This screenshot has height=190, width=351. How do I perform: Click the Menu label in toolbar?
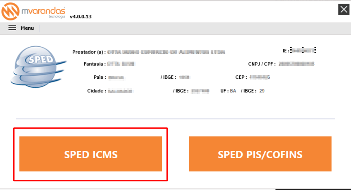pos(27,28)
